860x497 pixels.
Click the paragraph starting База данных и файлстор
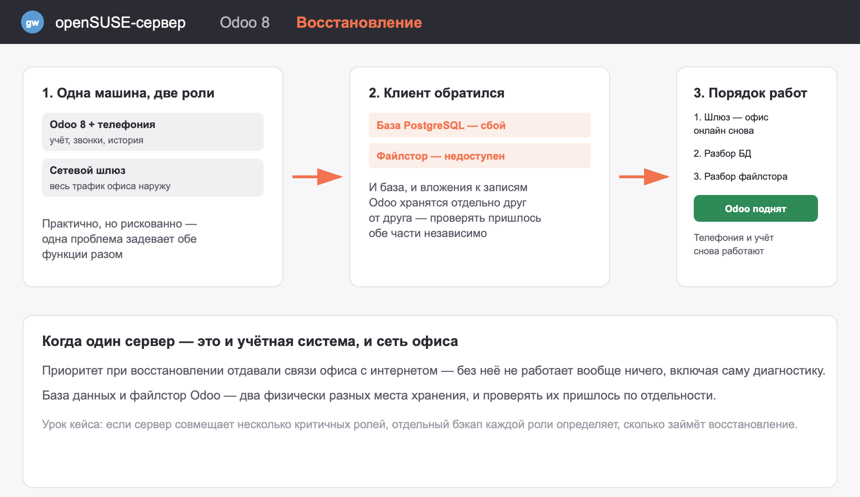pos(379,395)
